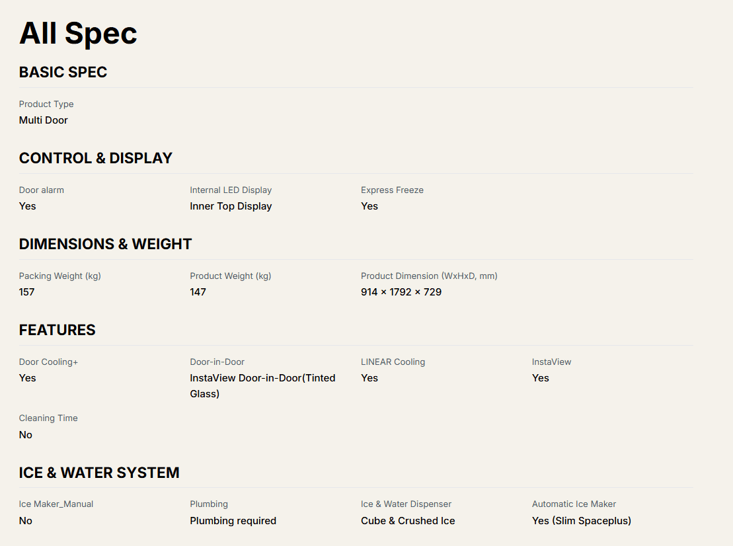
Task: Select the Multi Door product type value
Action: pos(44,120)
